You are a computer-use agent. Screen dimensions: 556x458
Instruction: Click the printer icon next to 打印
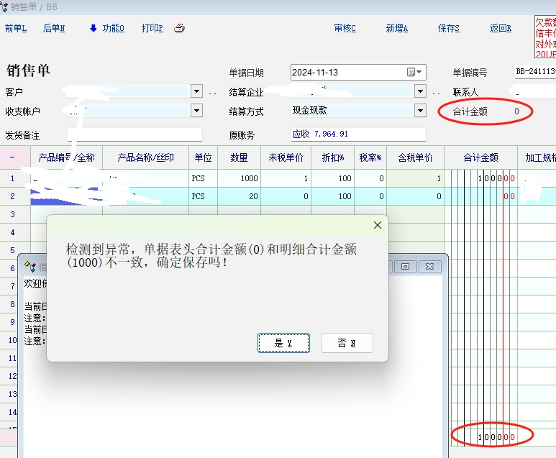(x=179, y=29)
